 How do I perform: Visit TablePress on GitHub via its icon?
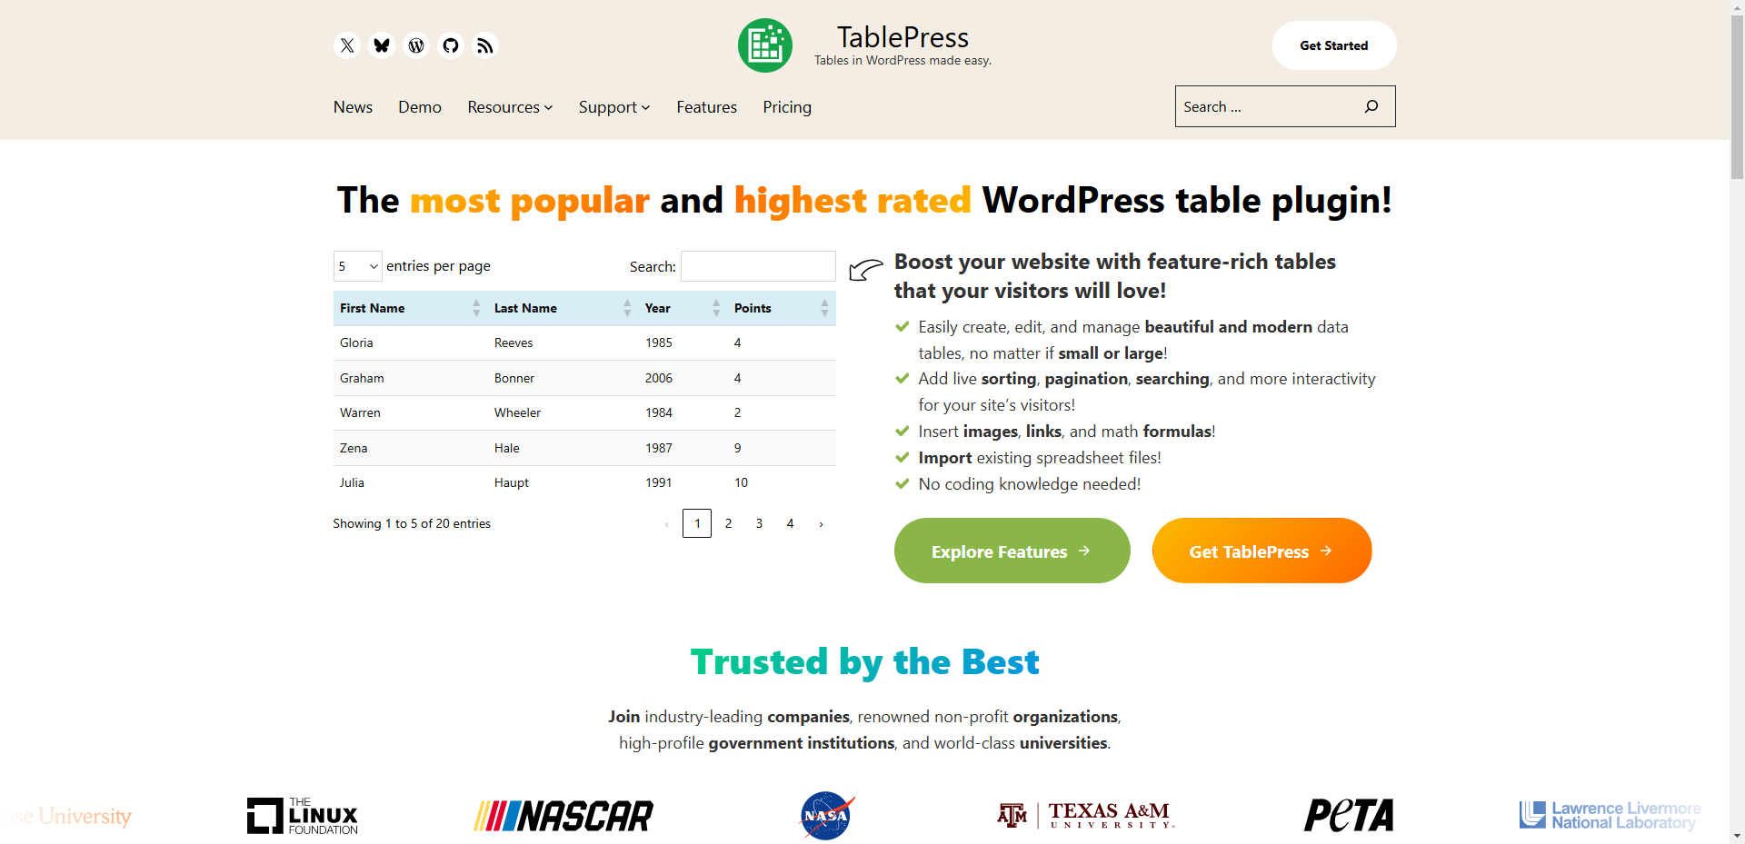click(450, 45)
